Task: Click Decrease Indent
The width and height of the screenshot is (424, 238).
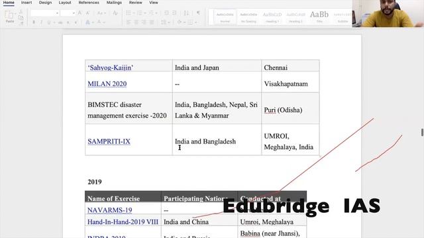Action: click(x=166, y=13)
